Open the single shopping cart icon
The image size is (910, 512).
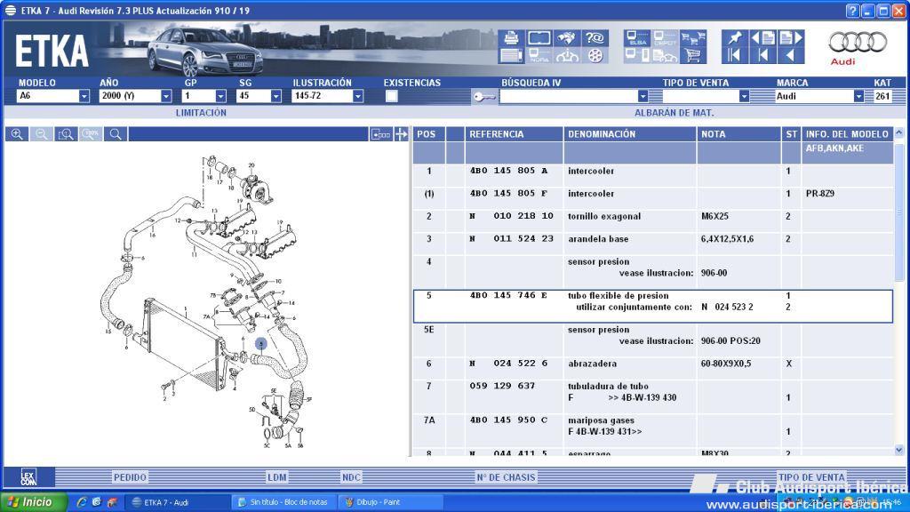(x=693, y=56)
